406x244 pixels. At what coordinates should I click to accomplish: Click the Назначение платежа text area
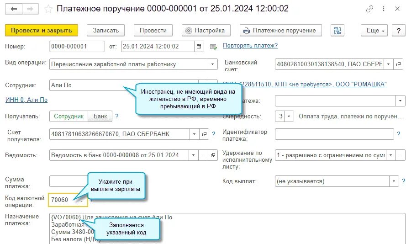[227, 228]
